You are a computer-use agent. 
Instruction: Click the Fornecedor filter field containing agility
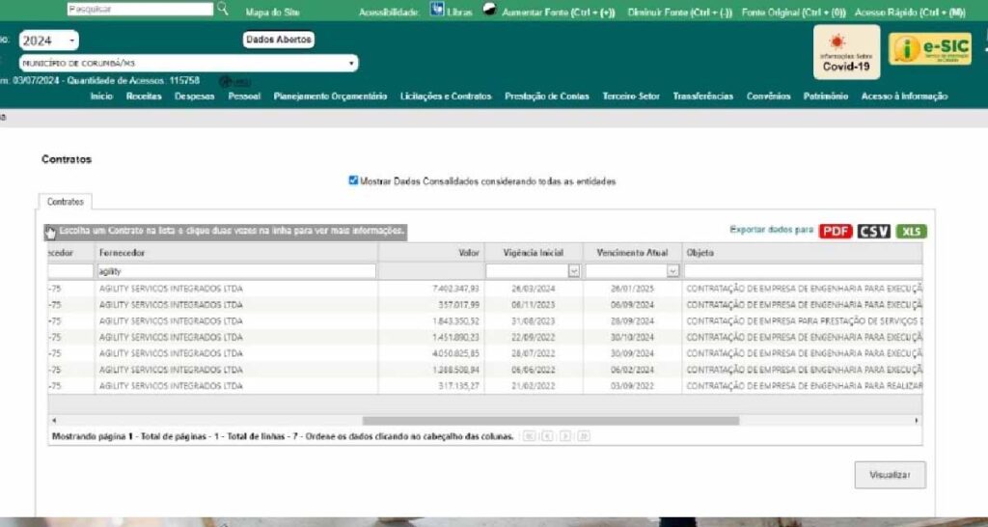point(236,271)
